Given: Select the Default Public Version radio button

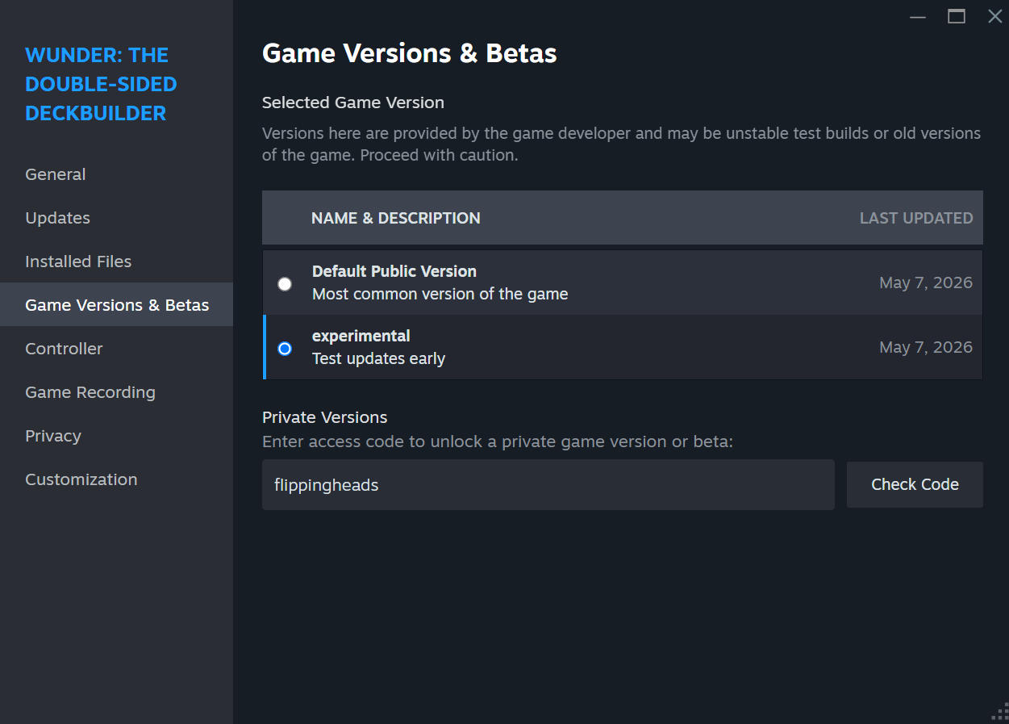Looking at the screenshot, I should (285, 284).
